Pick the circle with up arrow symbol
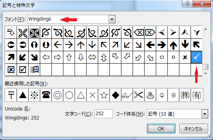Screen dimensions: 213x140 [x=34, y=45]
